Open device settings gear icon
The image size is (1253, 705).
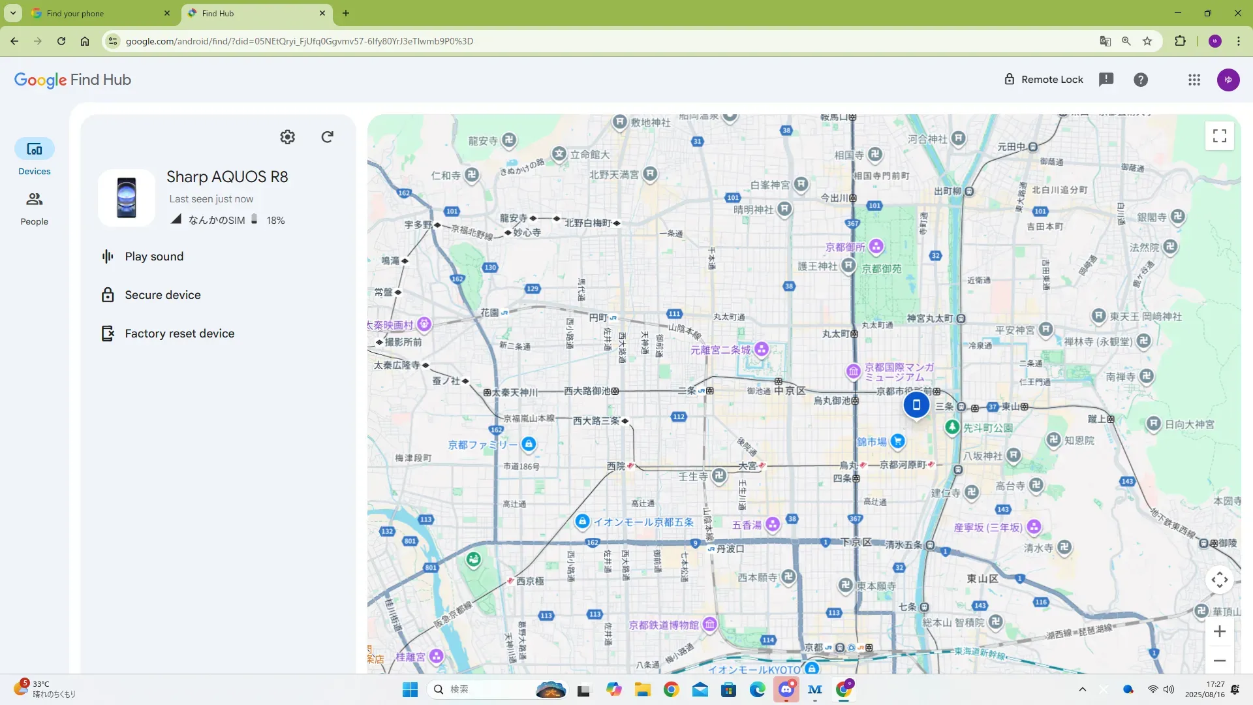point(287,137)
